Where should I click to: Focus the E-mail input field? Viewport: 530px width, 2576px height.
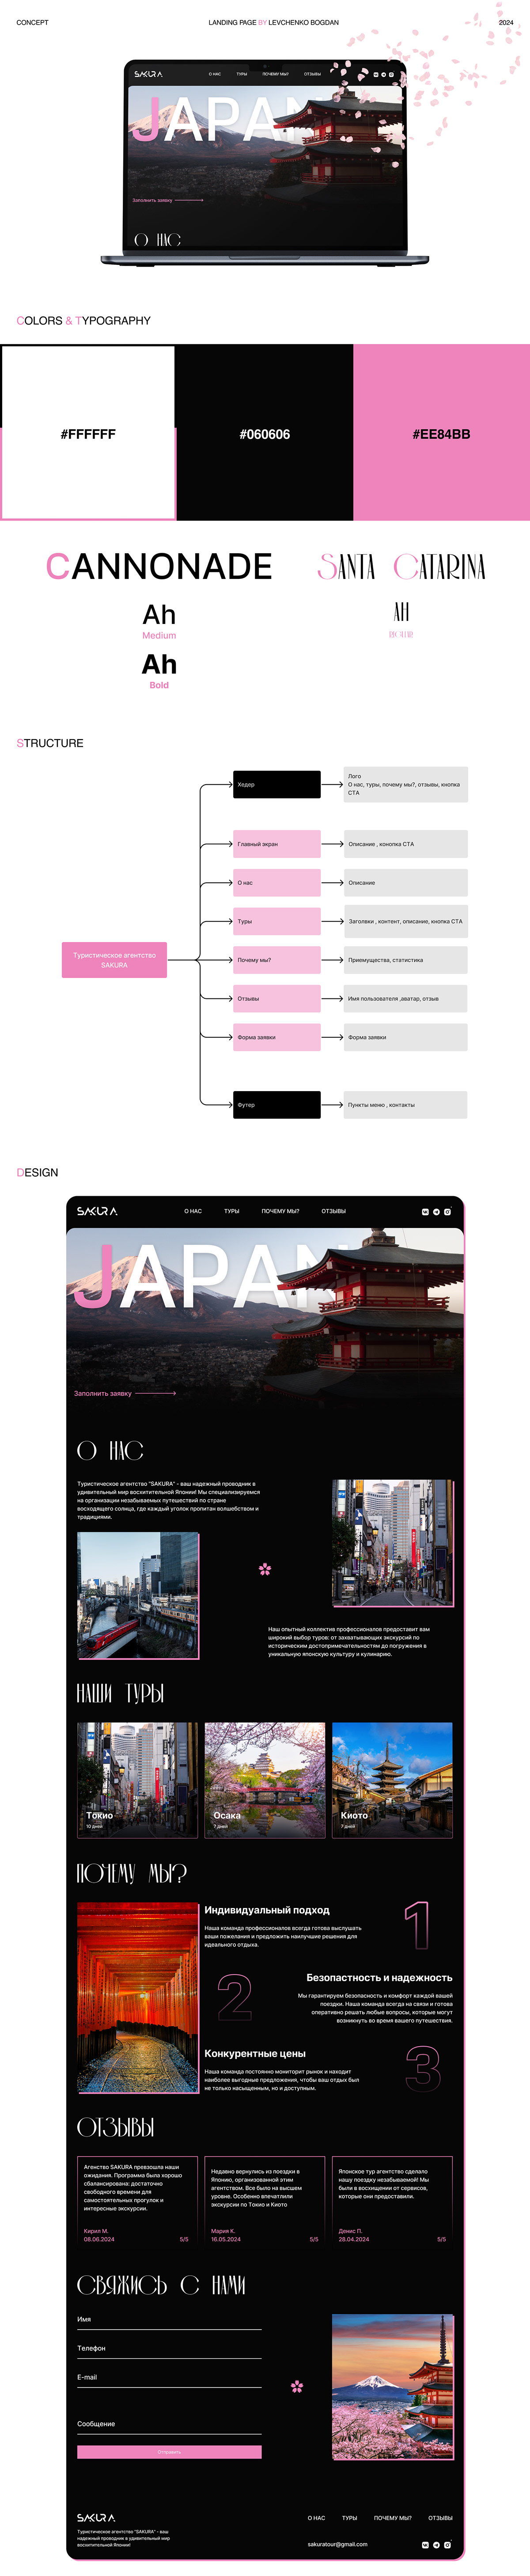pyautogui.click(x=169, y=2379)
